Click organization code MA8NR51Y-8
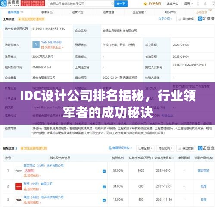 (x=42, y=67)
